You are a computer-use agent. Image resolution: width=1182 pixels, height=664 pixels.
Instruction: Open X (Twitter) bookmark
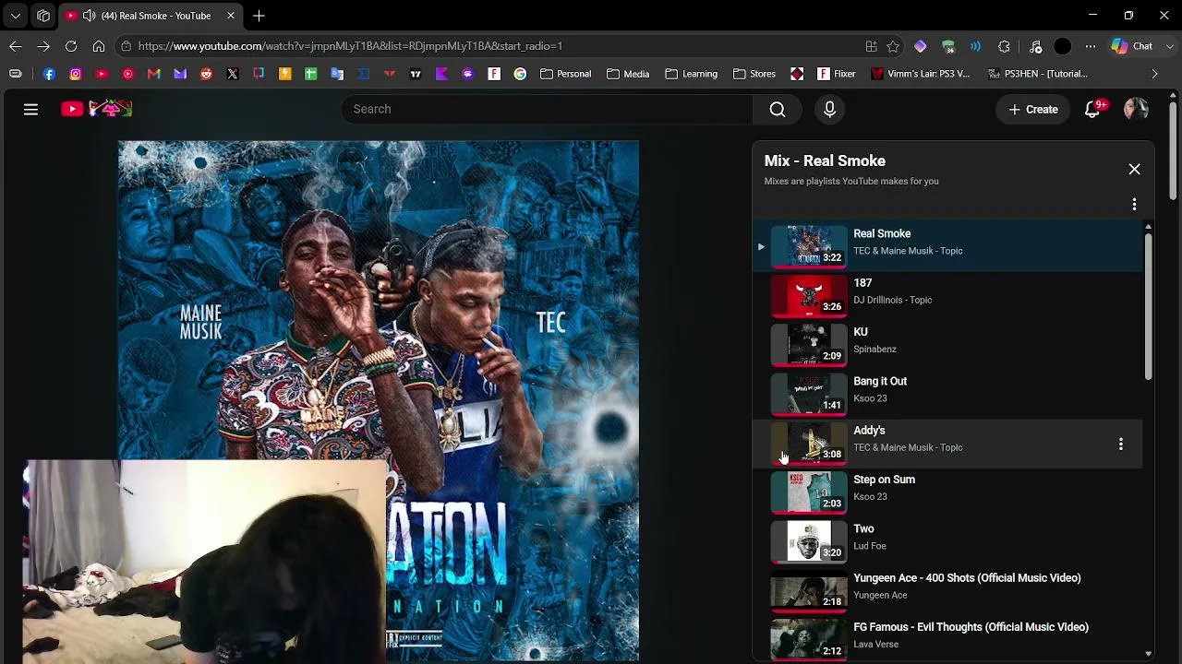click(233, 74)
